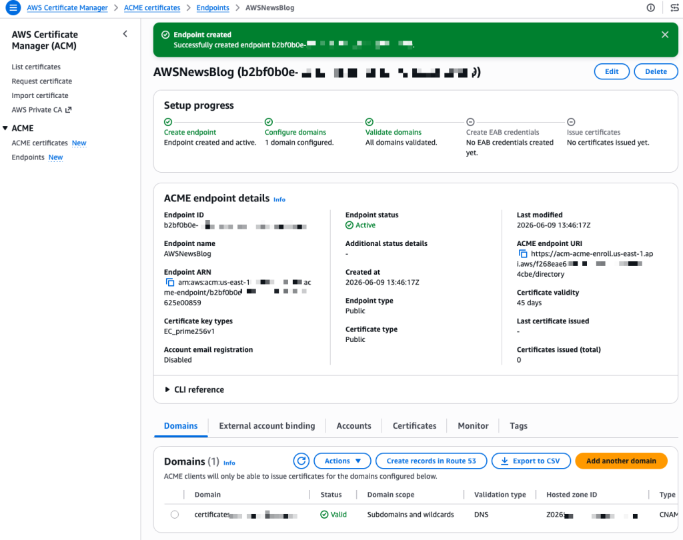Open Endpoints in sidebar
The height and width of the screenshot is (540, 683).
[x=28, y=157]
